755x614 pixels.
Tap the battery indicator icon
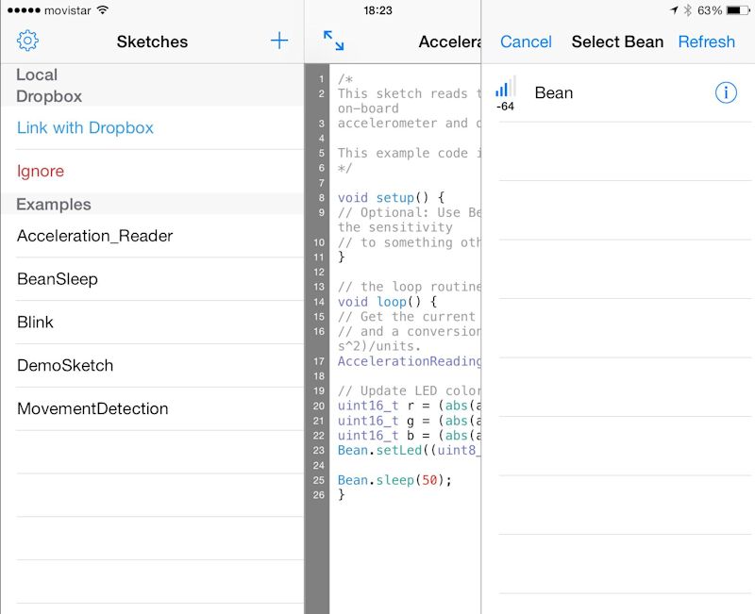[738, 10]
